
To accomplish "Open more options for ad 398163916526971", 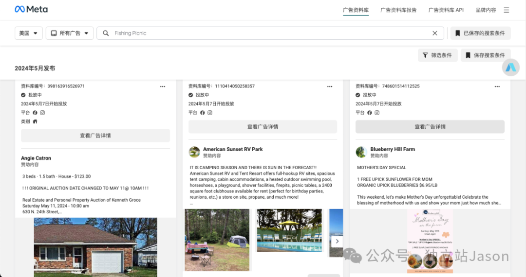I will 163,87.
